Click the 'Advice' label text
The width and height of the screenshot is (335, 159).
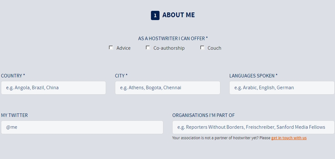click(x=124, y=48)
